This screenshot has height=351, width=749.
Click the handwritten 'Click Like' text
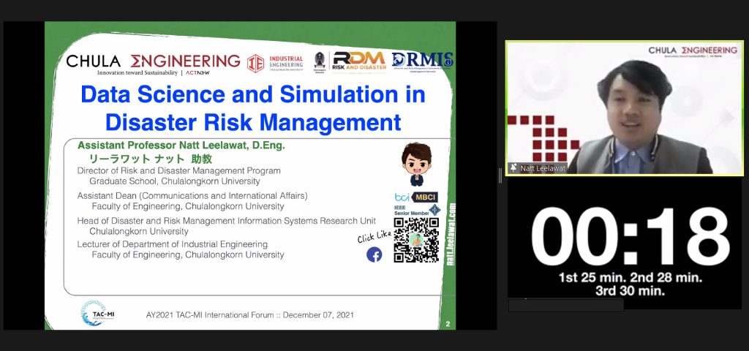[x=374, y=236]
